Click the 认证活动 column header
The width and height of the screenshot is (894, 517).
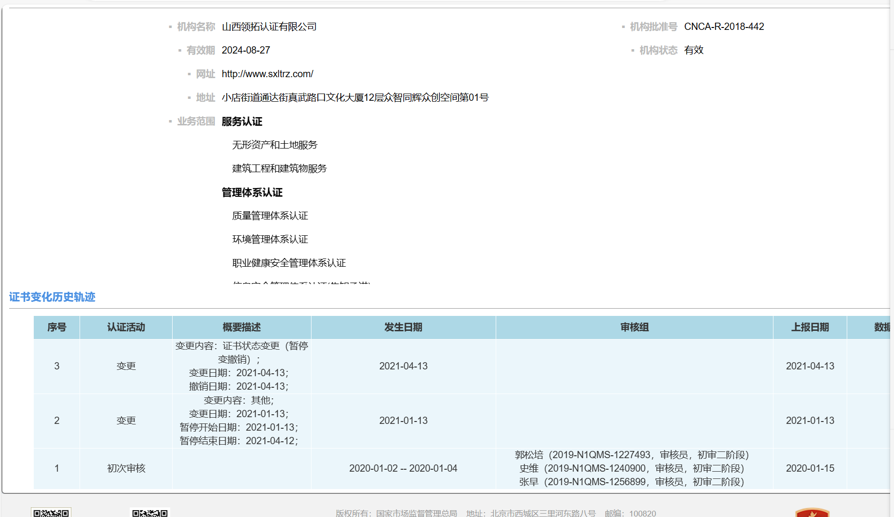(x=126, y=327)
